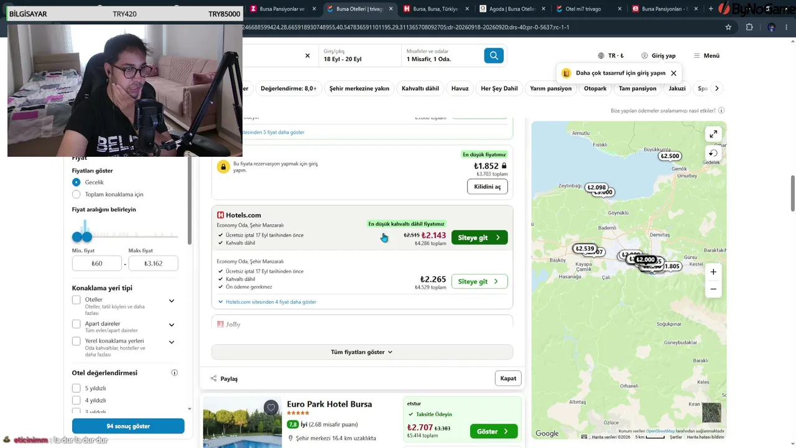796x448 pixels.
Task: Click Göster for the etstur offer
Action: coord(494,431)
